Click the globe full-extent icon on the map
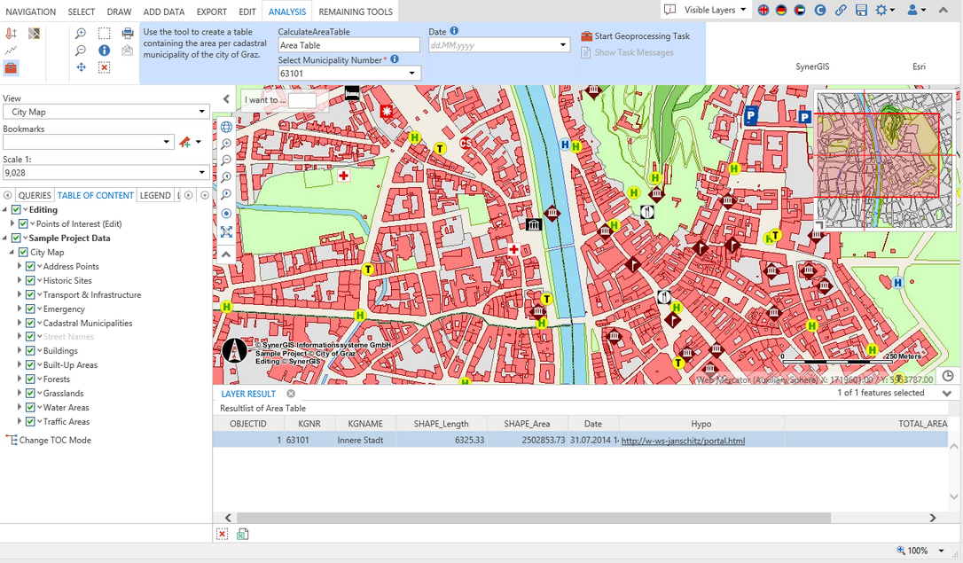Screen dimensions: 963x563 tap(226, 127)
